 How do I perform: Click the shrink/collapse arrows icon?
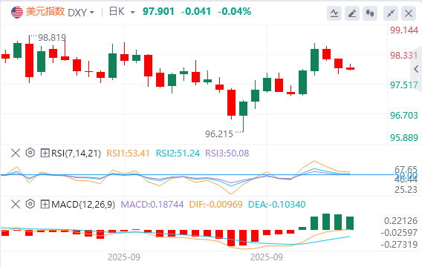point(391,13)
